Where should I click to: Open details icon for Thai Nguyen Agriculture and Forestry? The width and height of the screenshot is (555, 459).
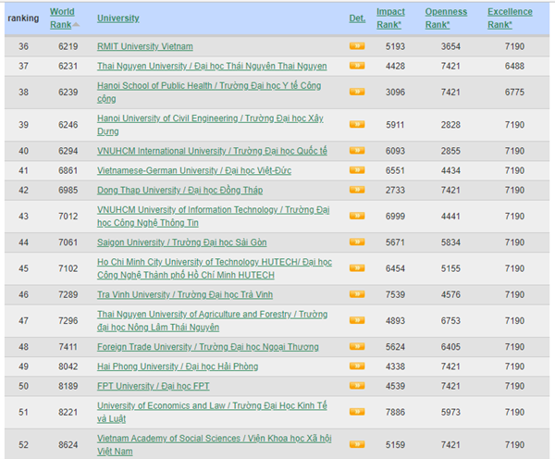(357, 320)
